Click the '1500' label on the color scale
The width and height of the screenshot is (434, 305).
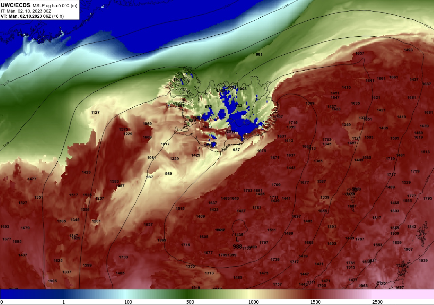pyautogui.click(x=316, y=302)
